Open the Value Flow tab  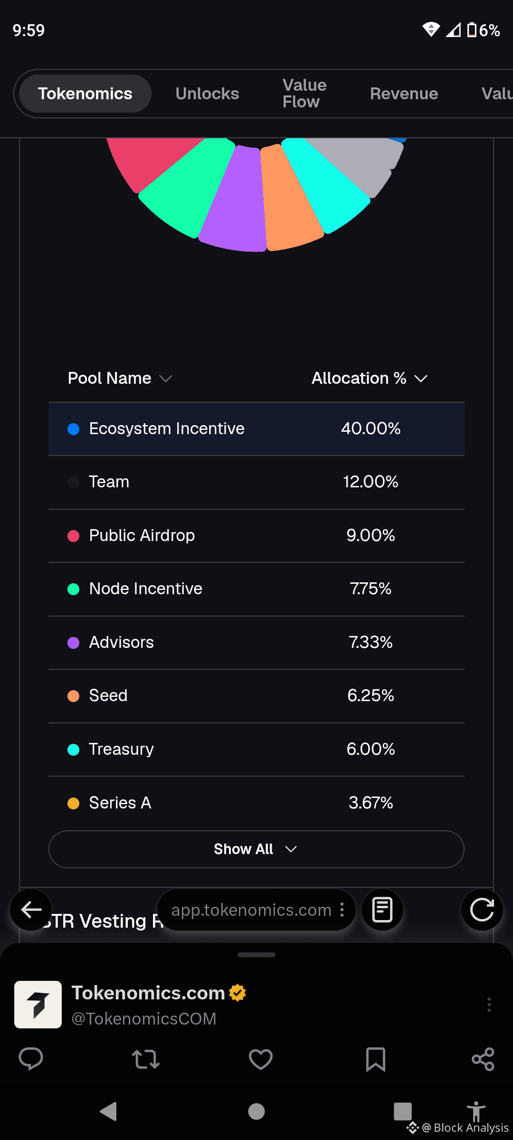[x=304, y=94]
